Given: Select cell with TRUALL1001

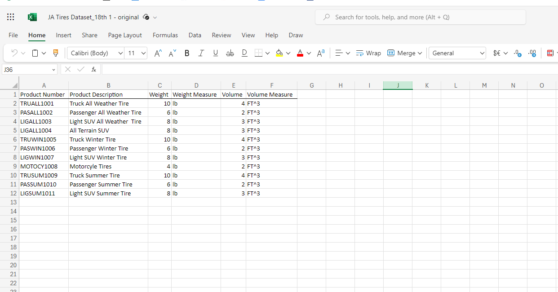Looking at the screenshot, I should pyautogui.click(x=44, y=103).
